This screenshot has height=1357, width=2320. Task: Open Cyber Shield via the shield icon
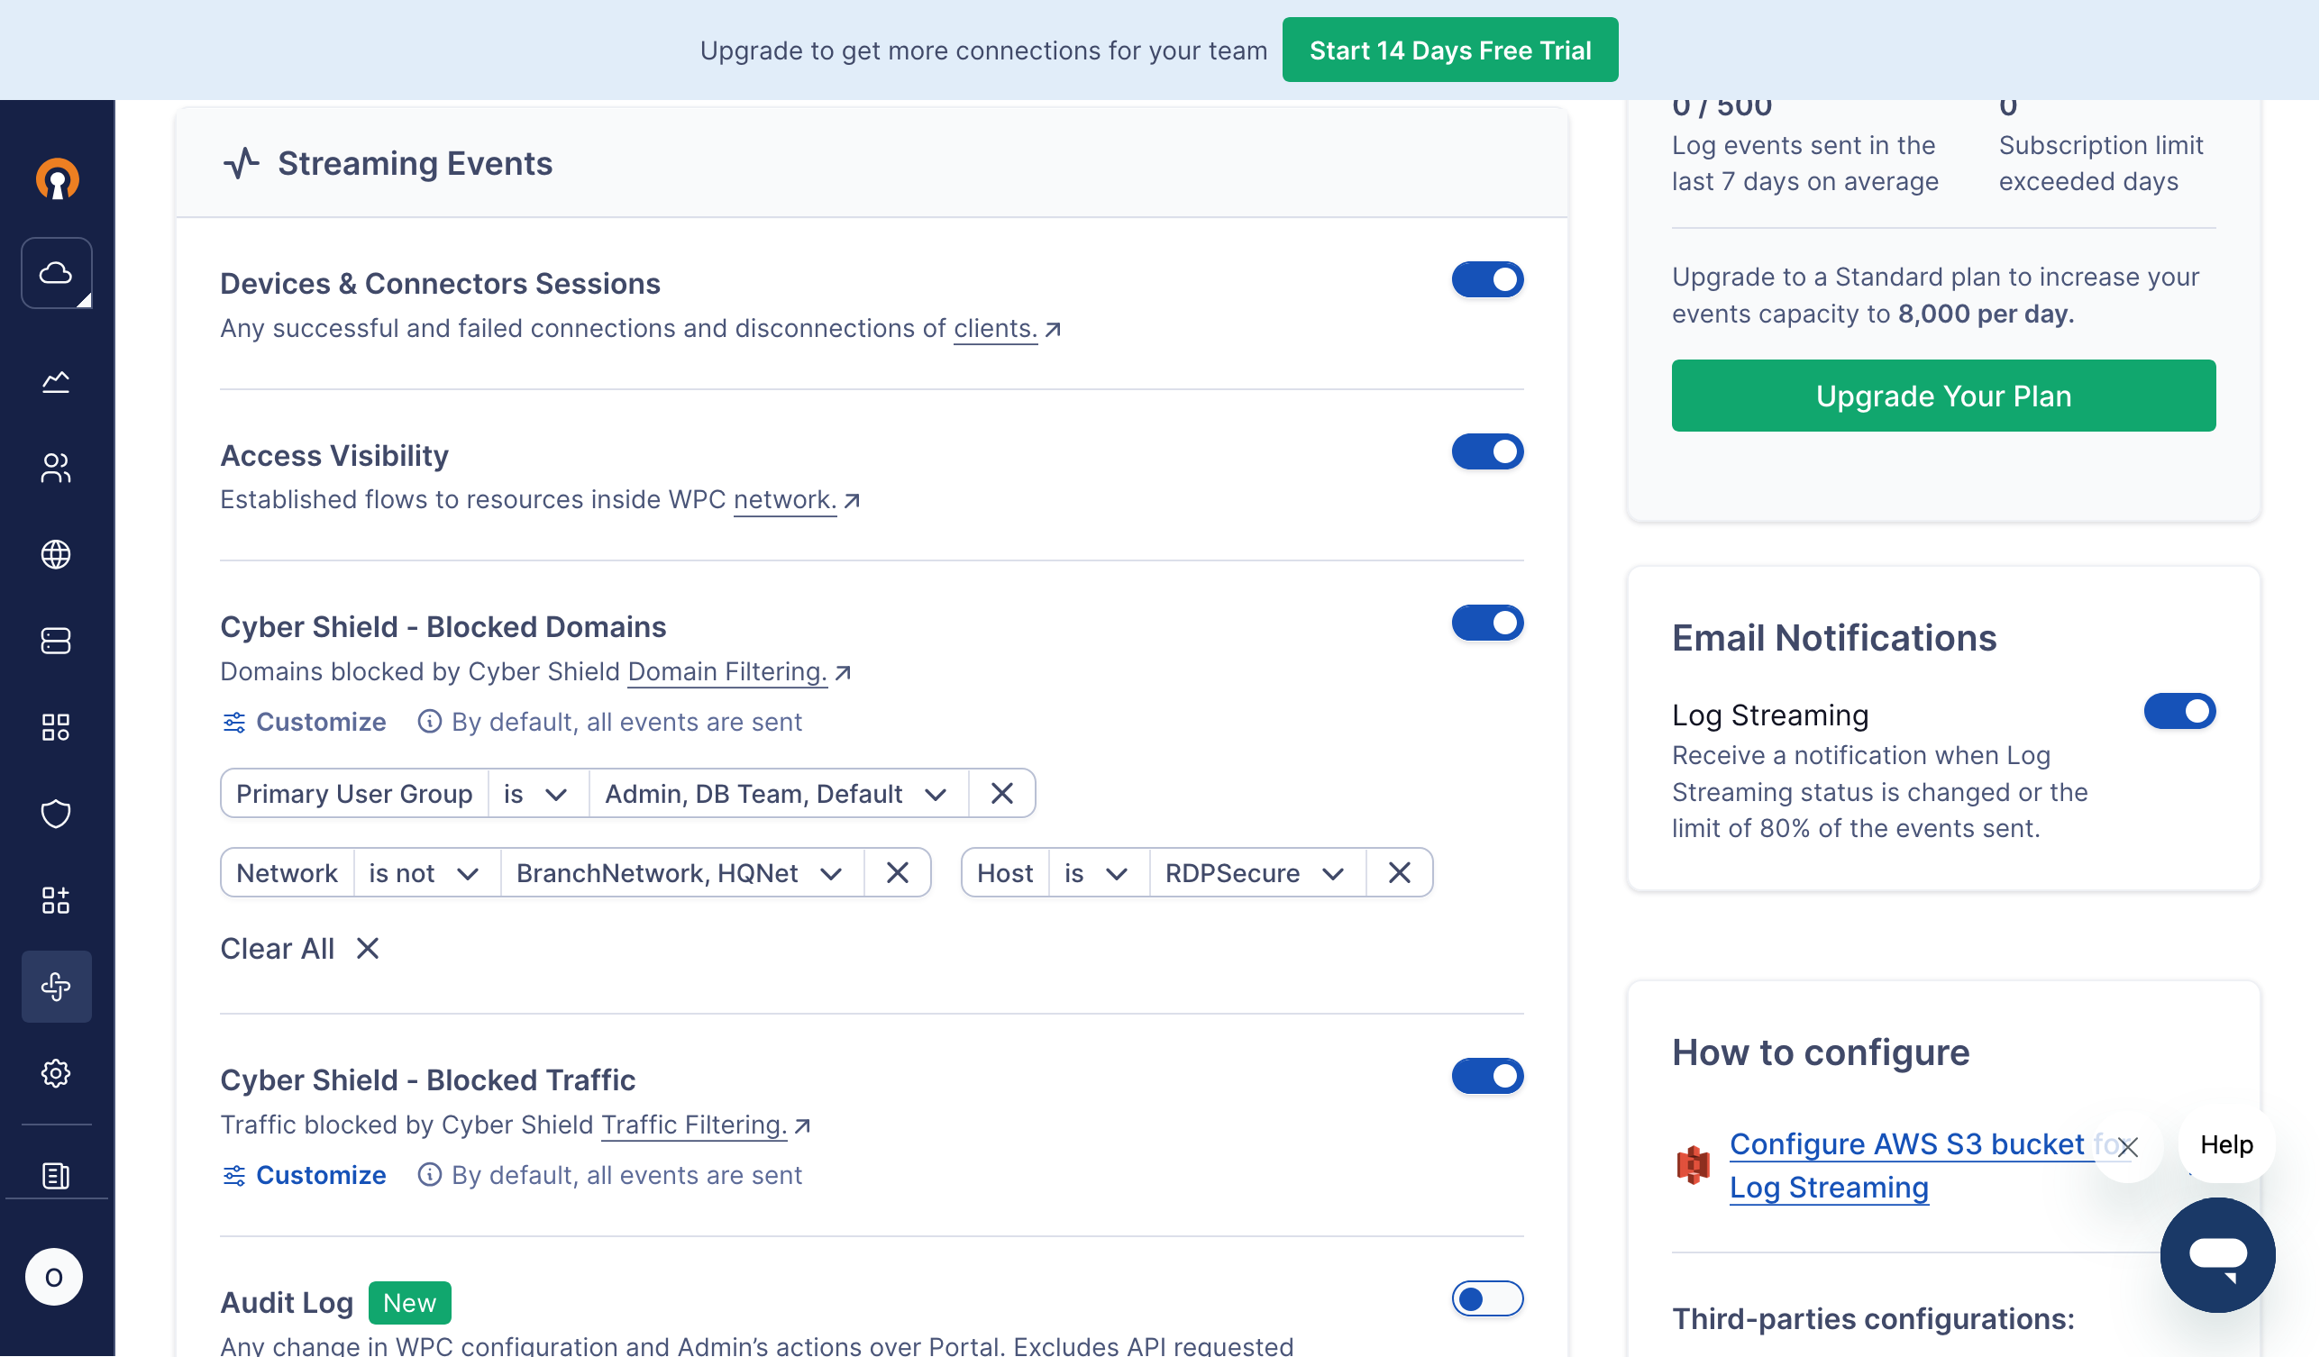(x=56, y=814)
